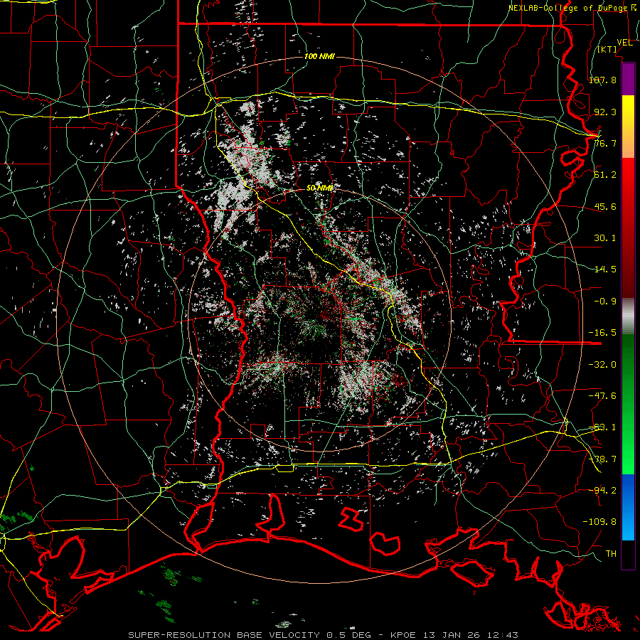
Task: Click the 100 NMI range ring label
Action: coord(319,56)
